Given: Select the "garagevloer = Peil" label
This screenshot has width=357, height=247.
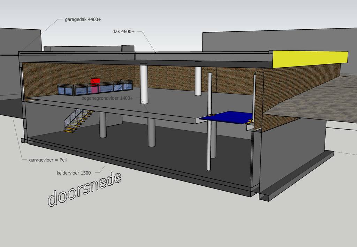Looking at the screenshot, I should click(48, 160).
